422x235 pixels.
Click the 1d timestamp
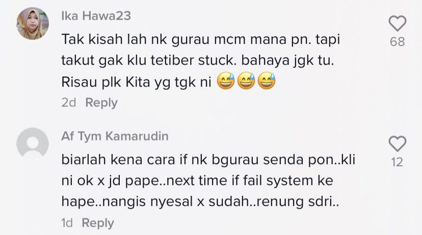coord(67,223)
